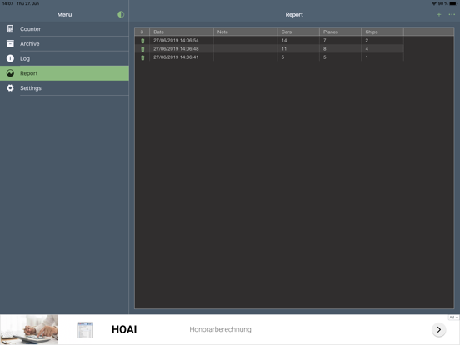Viewport: 460px width, 345px height.
Task: Check the battery status icon
Action: 453,3
